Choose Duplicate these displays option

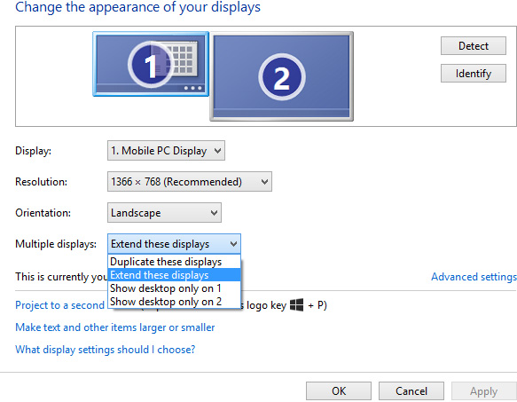pos(175,262)
